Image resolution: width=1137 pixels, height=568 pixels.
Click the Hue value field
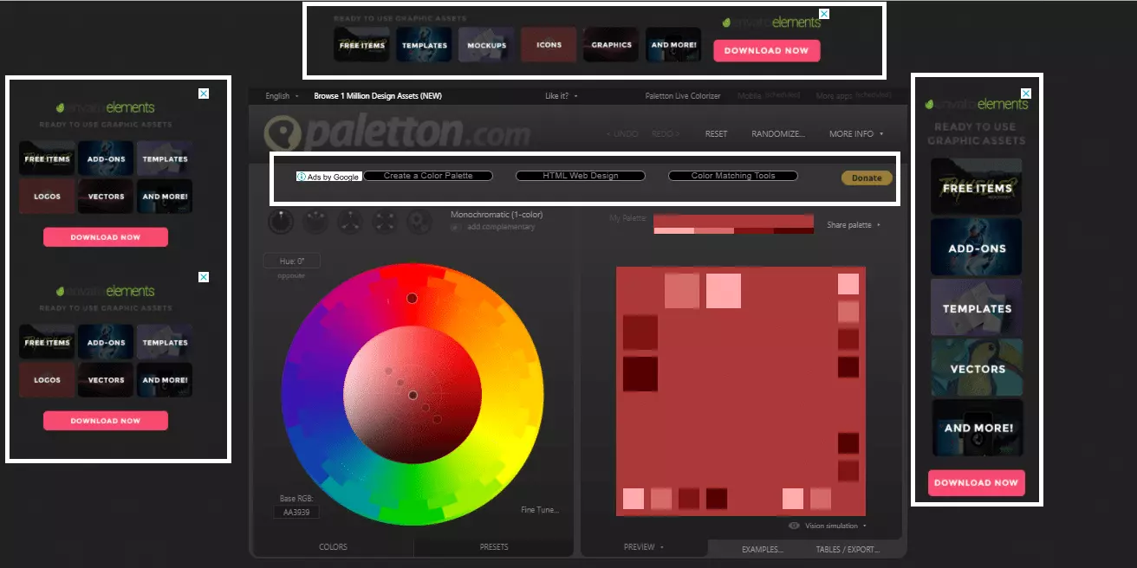pyautogui.click(x=291, y=261)
